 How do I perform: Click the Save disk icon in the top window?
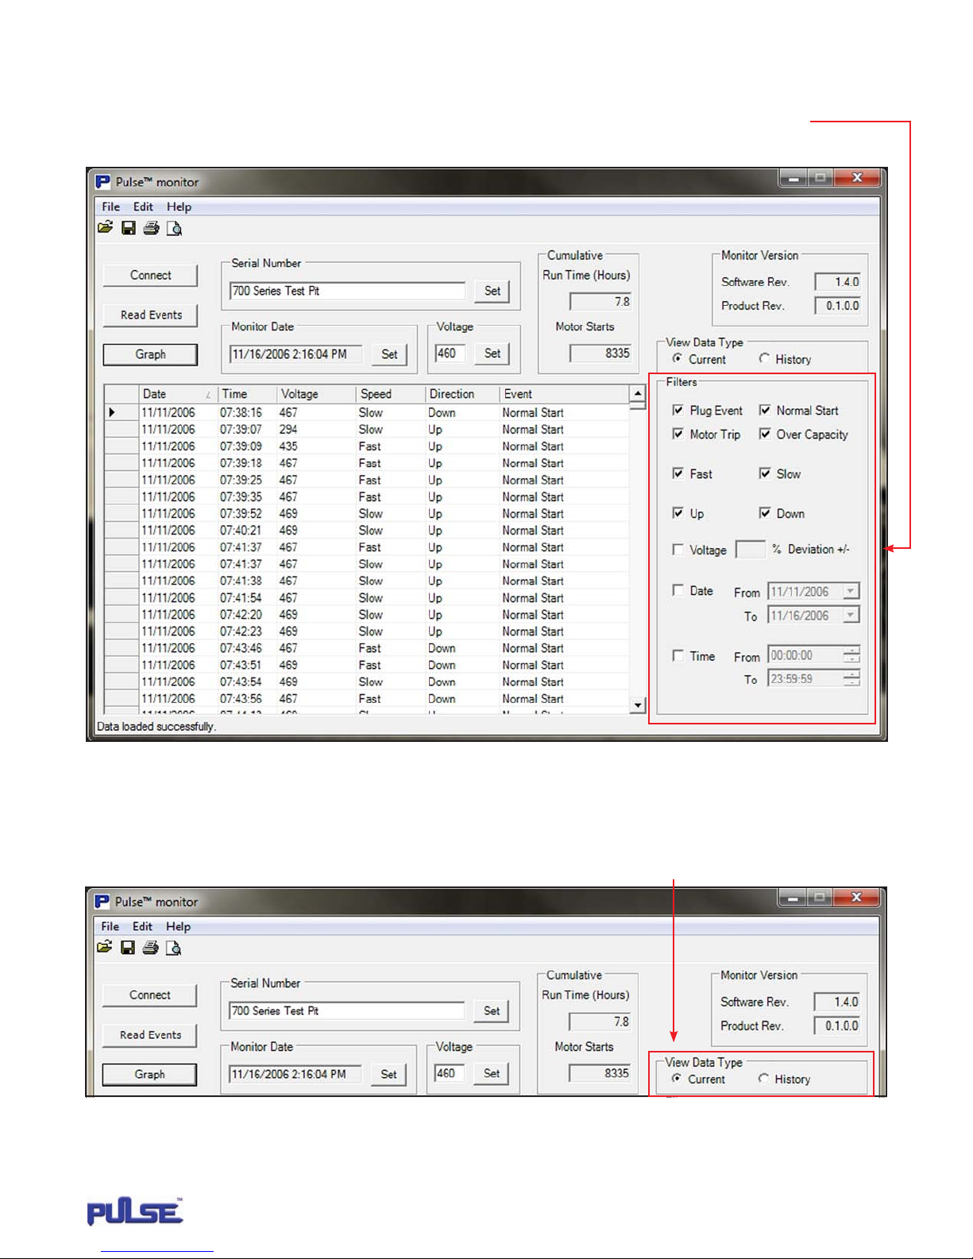(x=128, y=228)
